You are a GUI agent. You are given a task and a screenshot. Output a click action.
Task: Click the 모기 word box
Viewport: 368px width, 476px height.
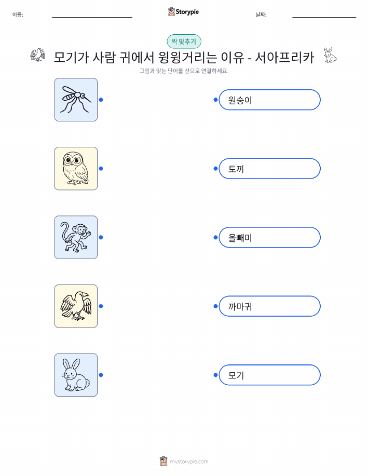[x=269, y=375]
